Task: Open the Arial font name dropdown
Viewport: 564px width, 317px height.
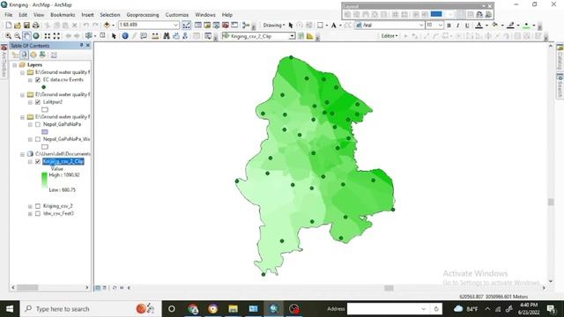Action: pyautogui.click(x=421, y=26)
